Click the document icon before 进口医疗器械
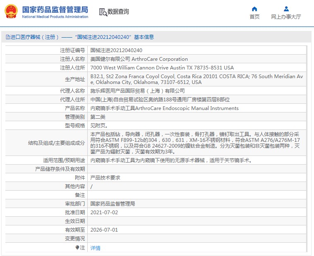 pos(7,37)
